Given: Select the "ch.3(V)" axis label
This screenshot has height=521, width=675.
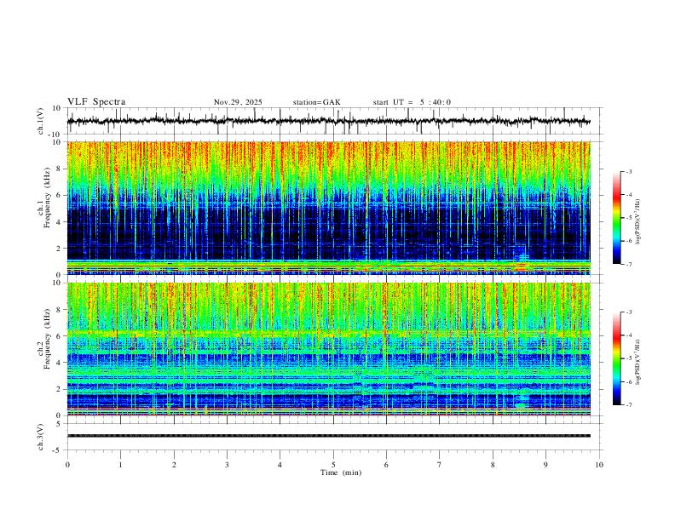Looking at the screenshot, I should coord(41,437).
